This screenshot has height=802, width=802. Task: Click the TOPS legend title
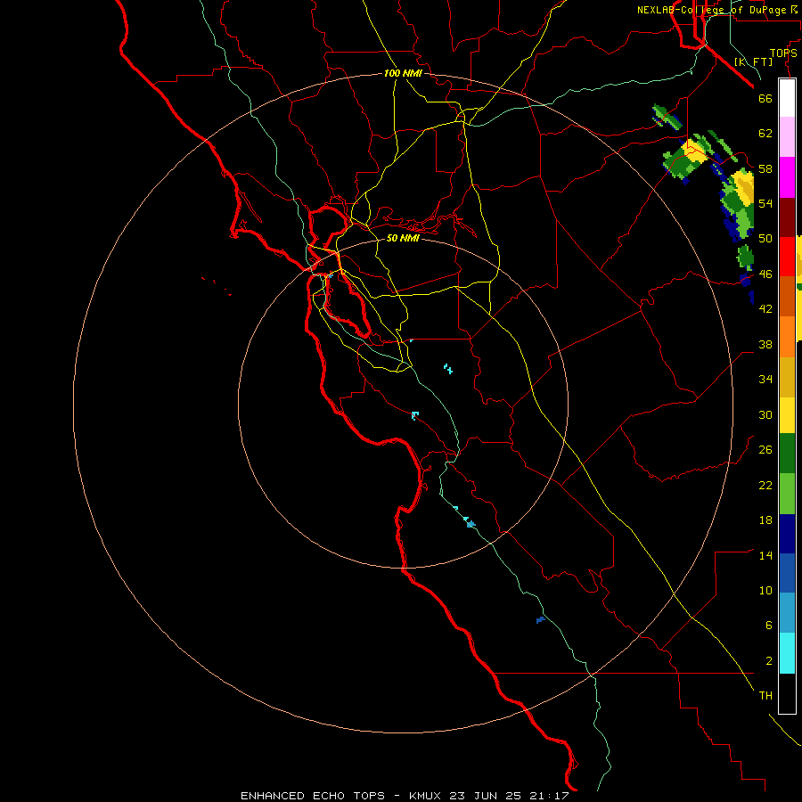tap(783, 53)
